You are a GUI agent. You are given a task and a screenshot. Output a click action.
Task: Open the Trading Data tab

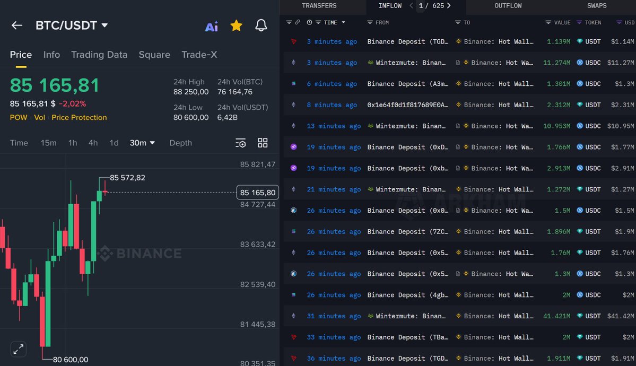[99, 54]
